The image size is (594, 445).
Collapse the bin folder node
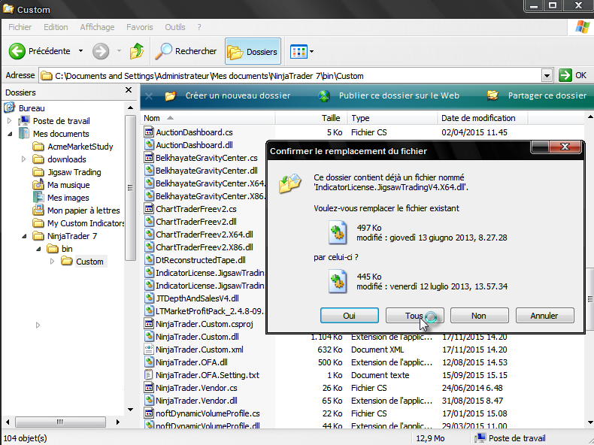coord(39,249)
